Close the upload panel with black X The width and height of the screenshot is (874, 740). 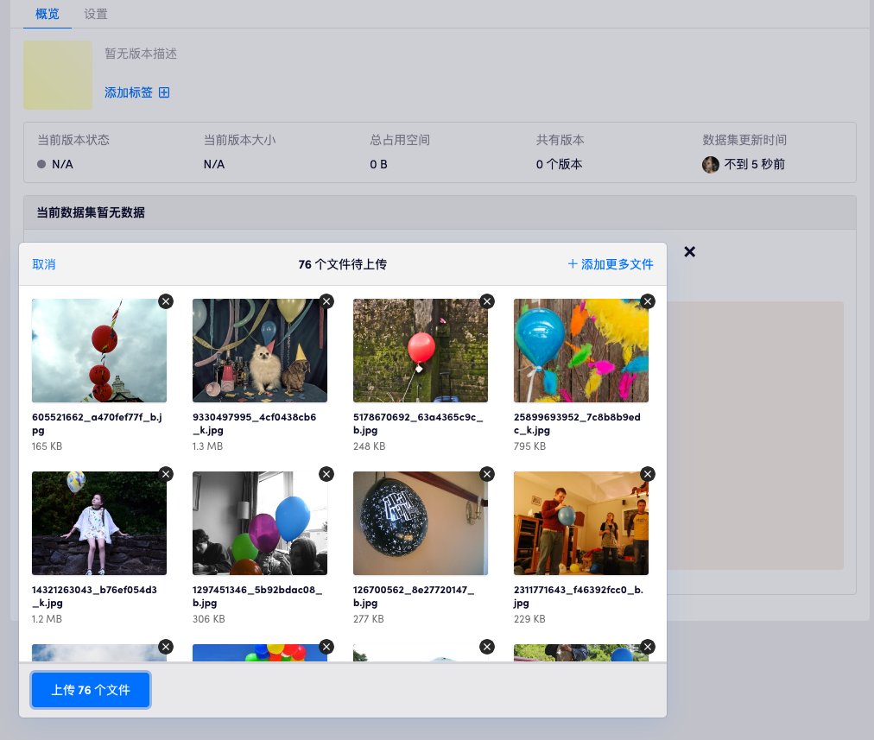pyautogui.click(x=689, y=251)
